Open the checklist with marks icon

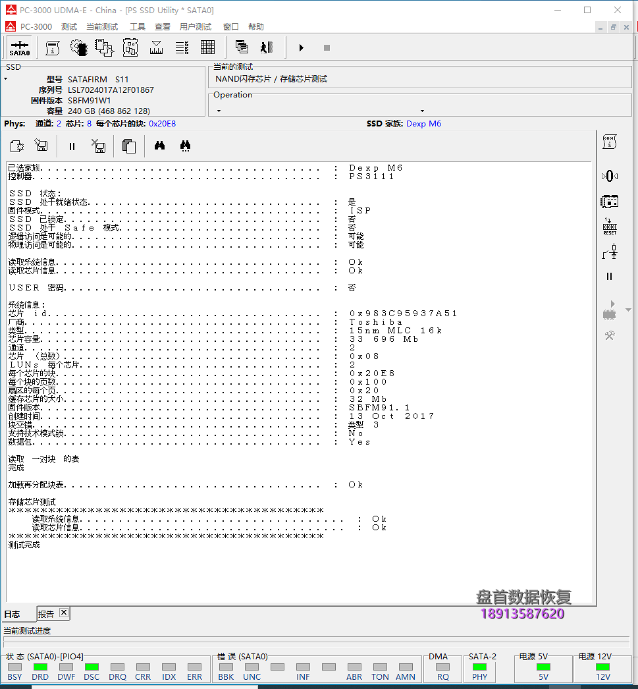[182, 48]
